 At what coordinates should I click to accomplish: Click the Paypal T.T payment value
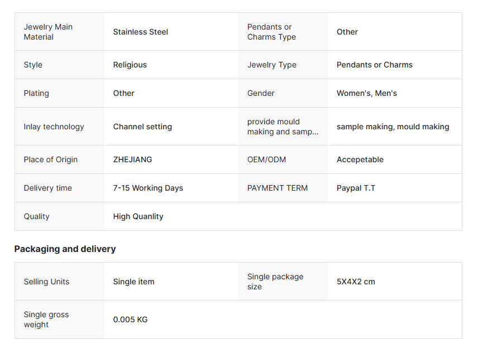point(356,188)
